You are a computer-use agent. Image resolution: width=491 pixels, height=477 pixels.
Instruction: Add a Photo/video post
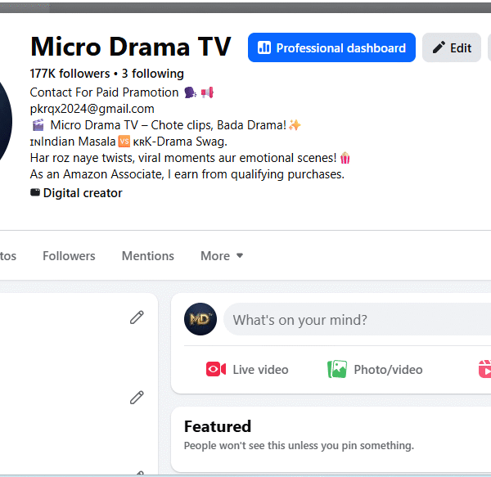click(375, 370)
